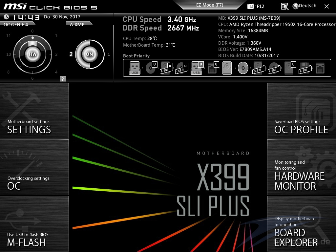Viewport: 336px width, 252px height.
Task: Select the UEFI CD/DVD boot device icon
Action: (x=151, y=68)
